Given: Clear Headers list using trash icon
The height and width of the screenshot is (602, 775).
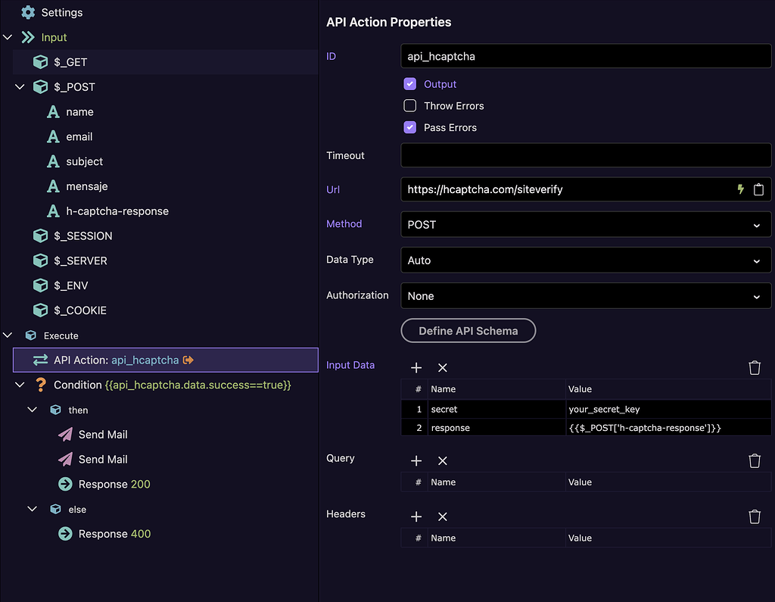Looking at the screenshot, I should 755,516.
